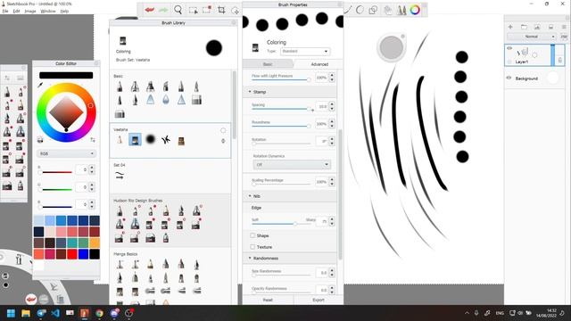Add a new layer with plus icon
The height and width of the screenshot is (321, 571).
pos(510,27)
